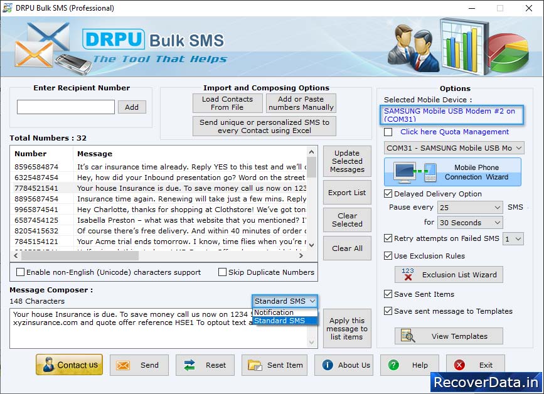Click the list scroll-up arrow

pyautogui.click(x=312, y=152)
